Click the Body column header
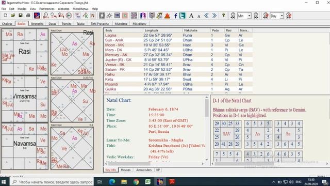This screenshot has height=186, width=330. pyautogui.click(x=124, y=30)
